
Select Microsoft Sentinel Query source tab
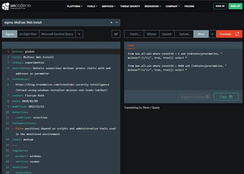57,34
